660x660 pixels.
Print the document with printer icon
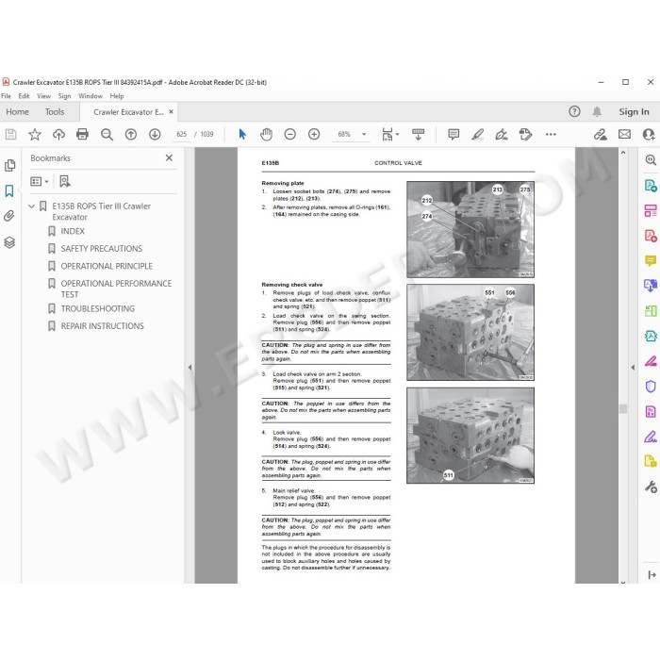pyautogui.click(x=83, y=134)
